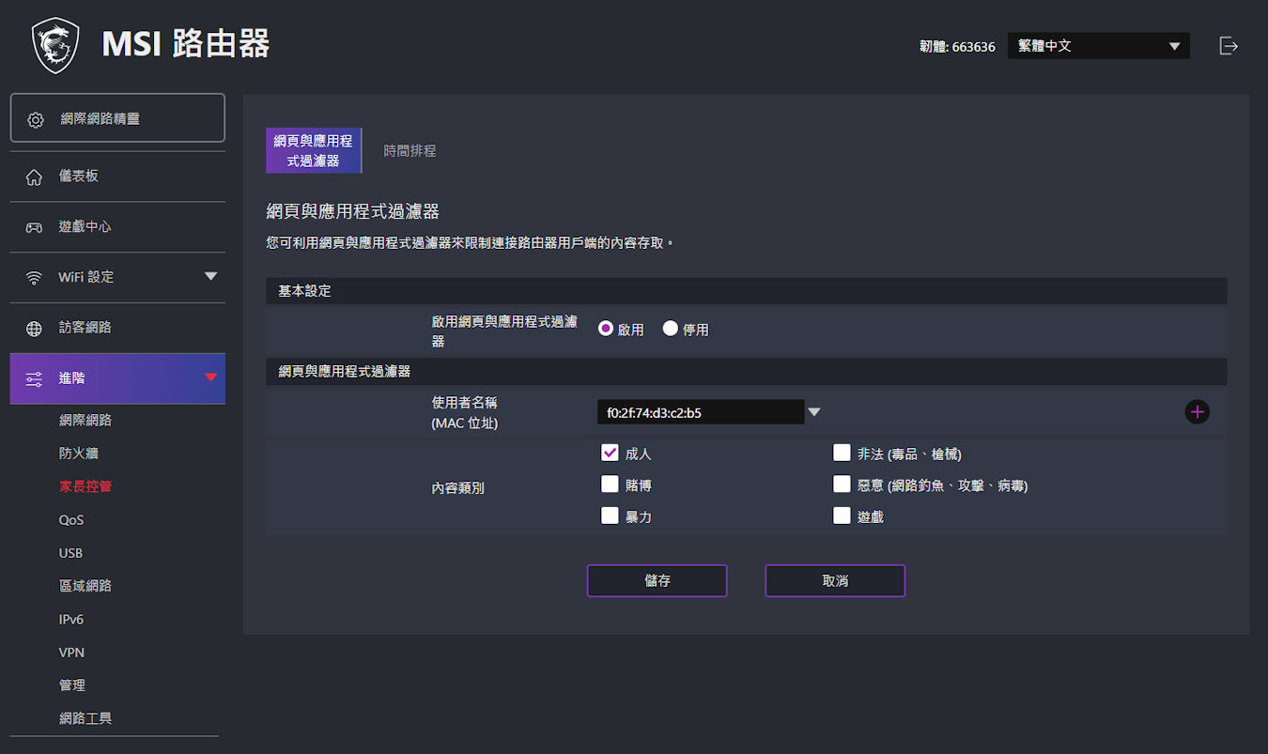Expand the MAC address f0:2f:74:d3:c2:b5 dropdown
This screenshot has width=1268, height=754.
[x=814, y=411]
